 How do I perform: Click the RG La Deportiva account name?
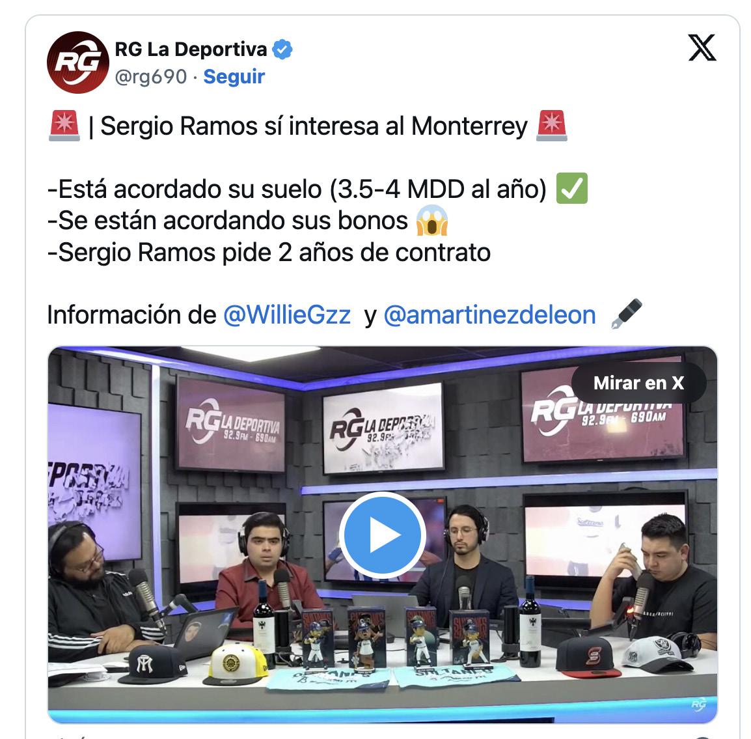pyautogui.click(x=191, y=49)
